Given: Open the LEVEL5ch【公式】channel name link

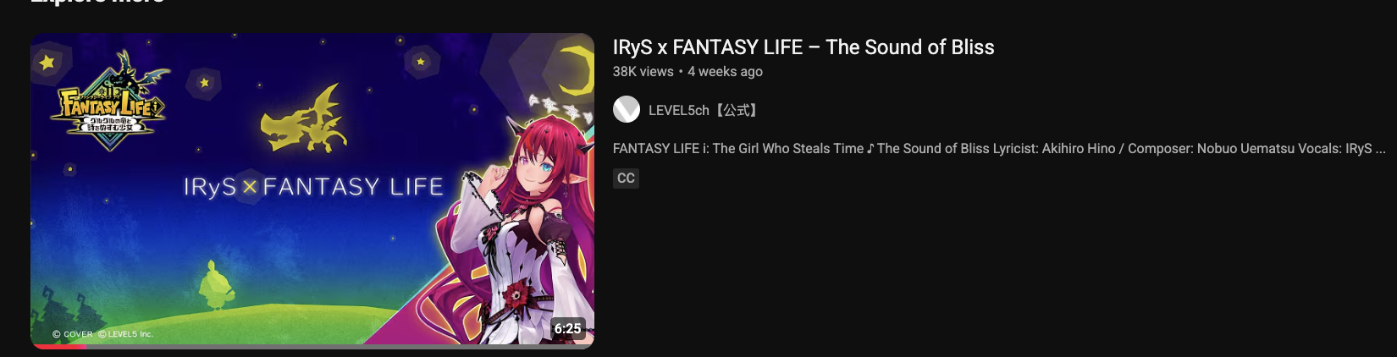Looking at the screenshot, I should click(x=704, y=110).
